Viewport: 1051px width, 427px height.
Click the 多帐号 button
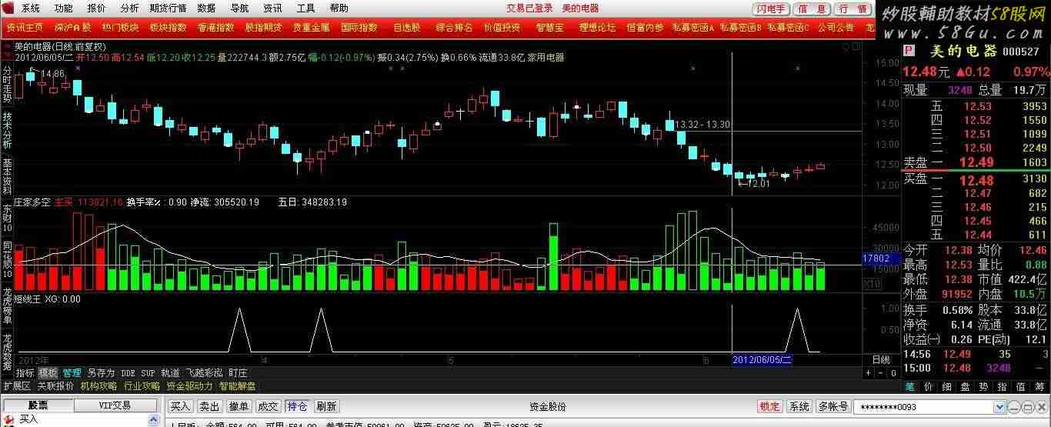pyautogui.click(x=833, y=406)
